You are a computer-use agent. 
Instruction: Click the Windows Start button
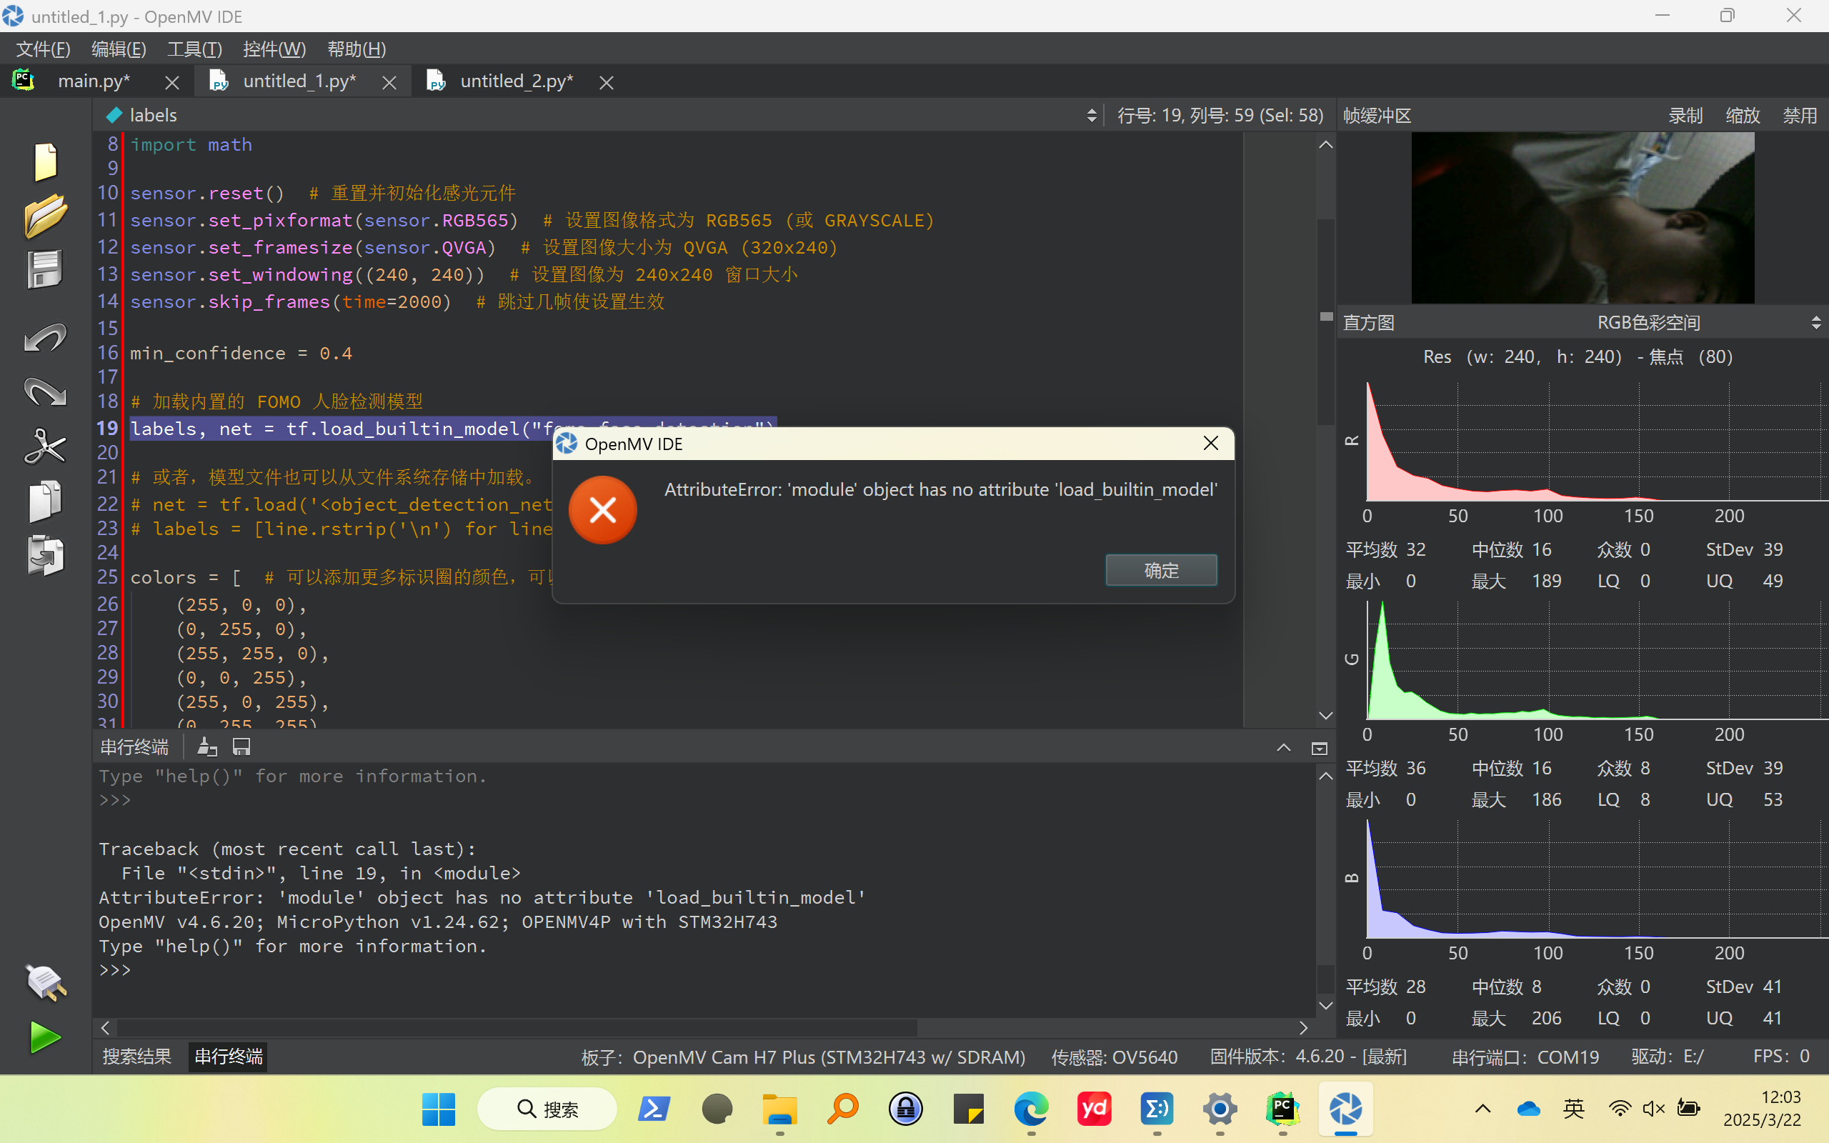point(439,1109)
